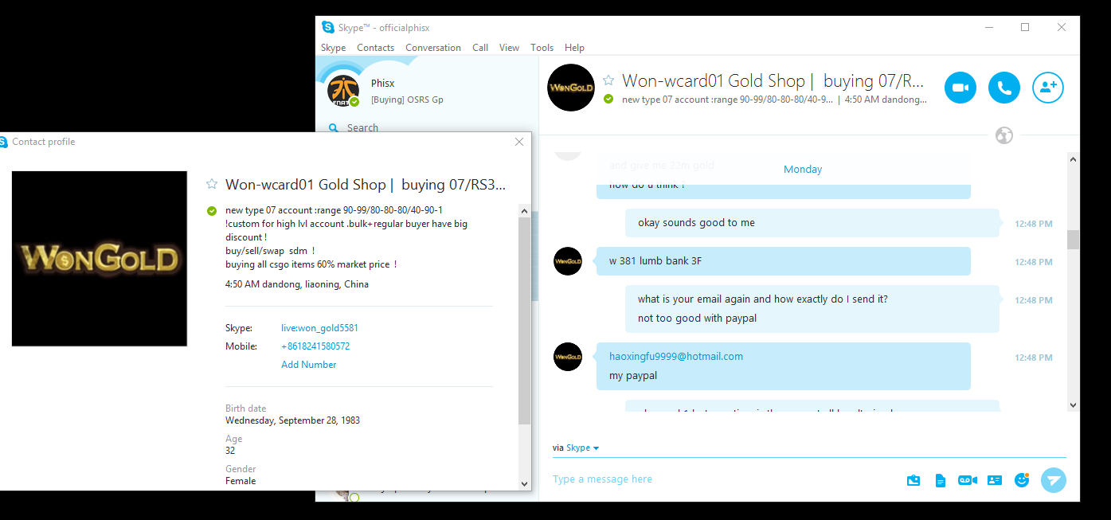1111x520 pixels.
Task: Close the Contact profile window
Action: coord(519,142)
